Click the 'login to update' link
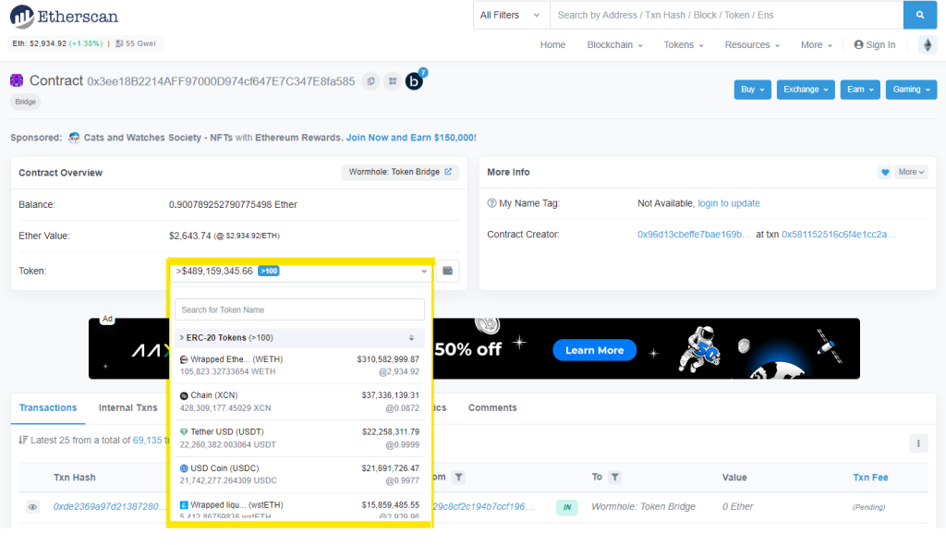The width and height of the screenshot is (946, 545). pos(729,203)
